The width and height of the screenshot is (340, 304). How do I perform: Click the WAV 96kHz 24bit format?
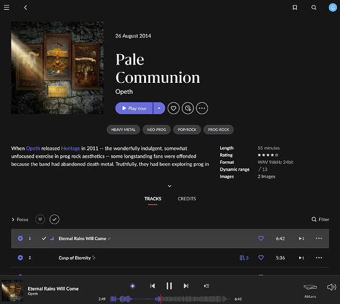pos(276,162)
